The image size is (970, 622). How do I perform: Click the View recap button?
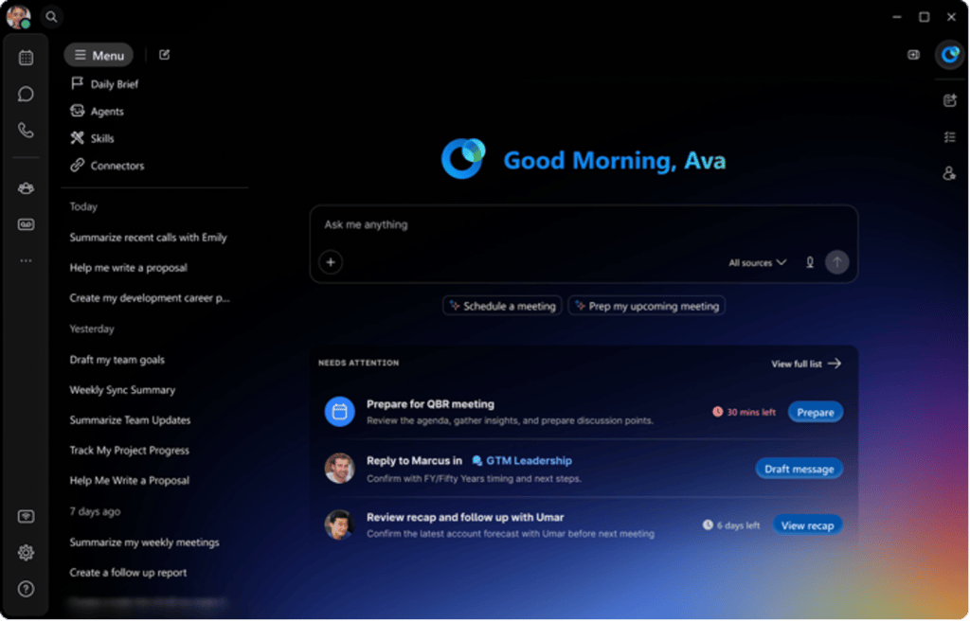807,525
